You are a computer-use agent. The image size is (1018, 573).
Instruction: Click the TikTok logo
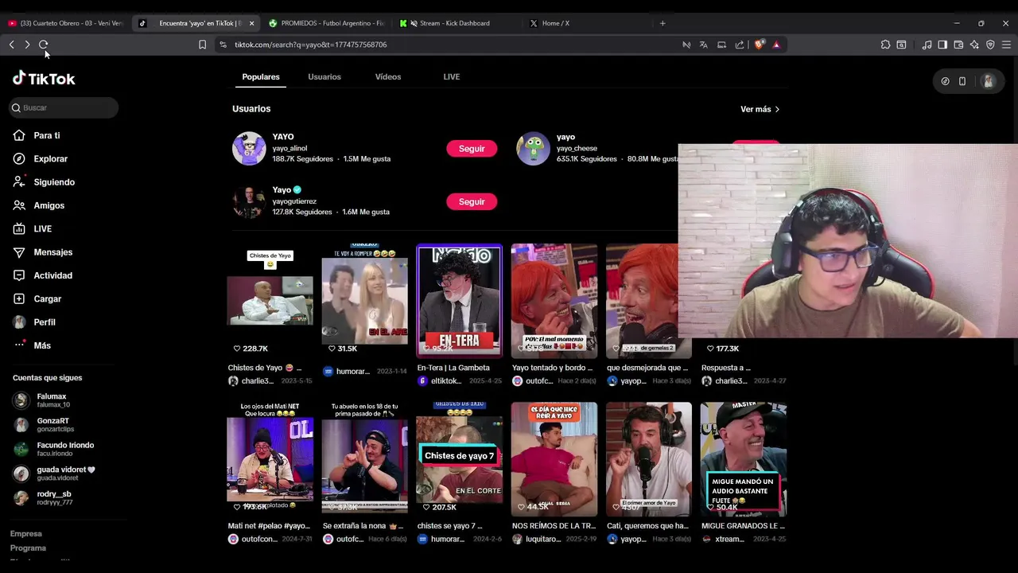pos(44,78)
